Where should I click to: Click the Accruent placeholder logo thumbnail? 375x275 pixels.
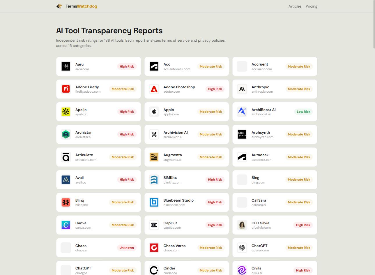tap(242, 66)
